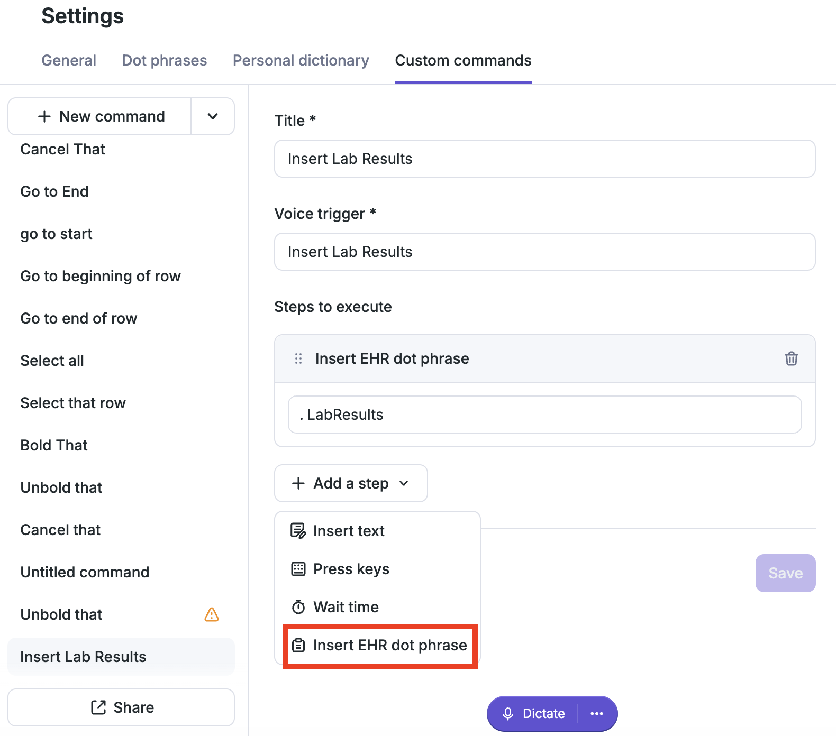Image resolution: width=836 pixels, height=736 pixels.
Task: Go to the Personal dictionary tab
Action: coord(301,60)
